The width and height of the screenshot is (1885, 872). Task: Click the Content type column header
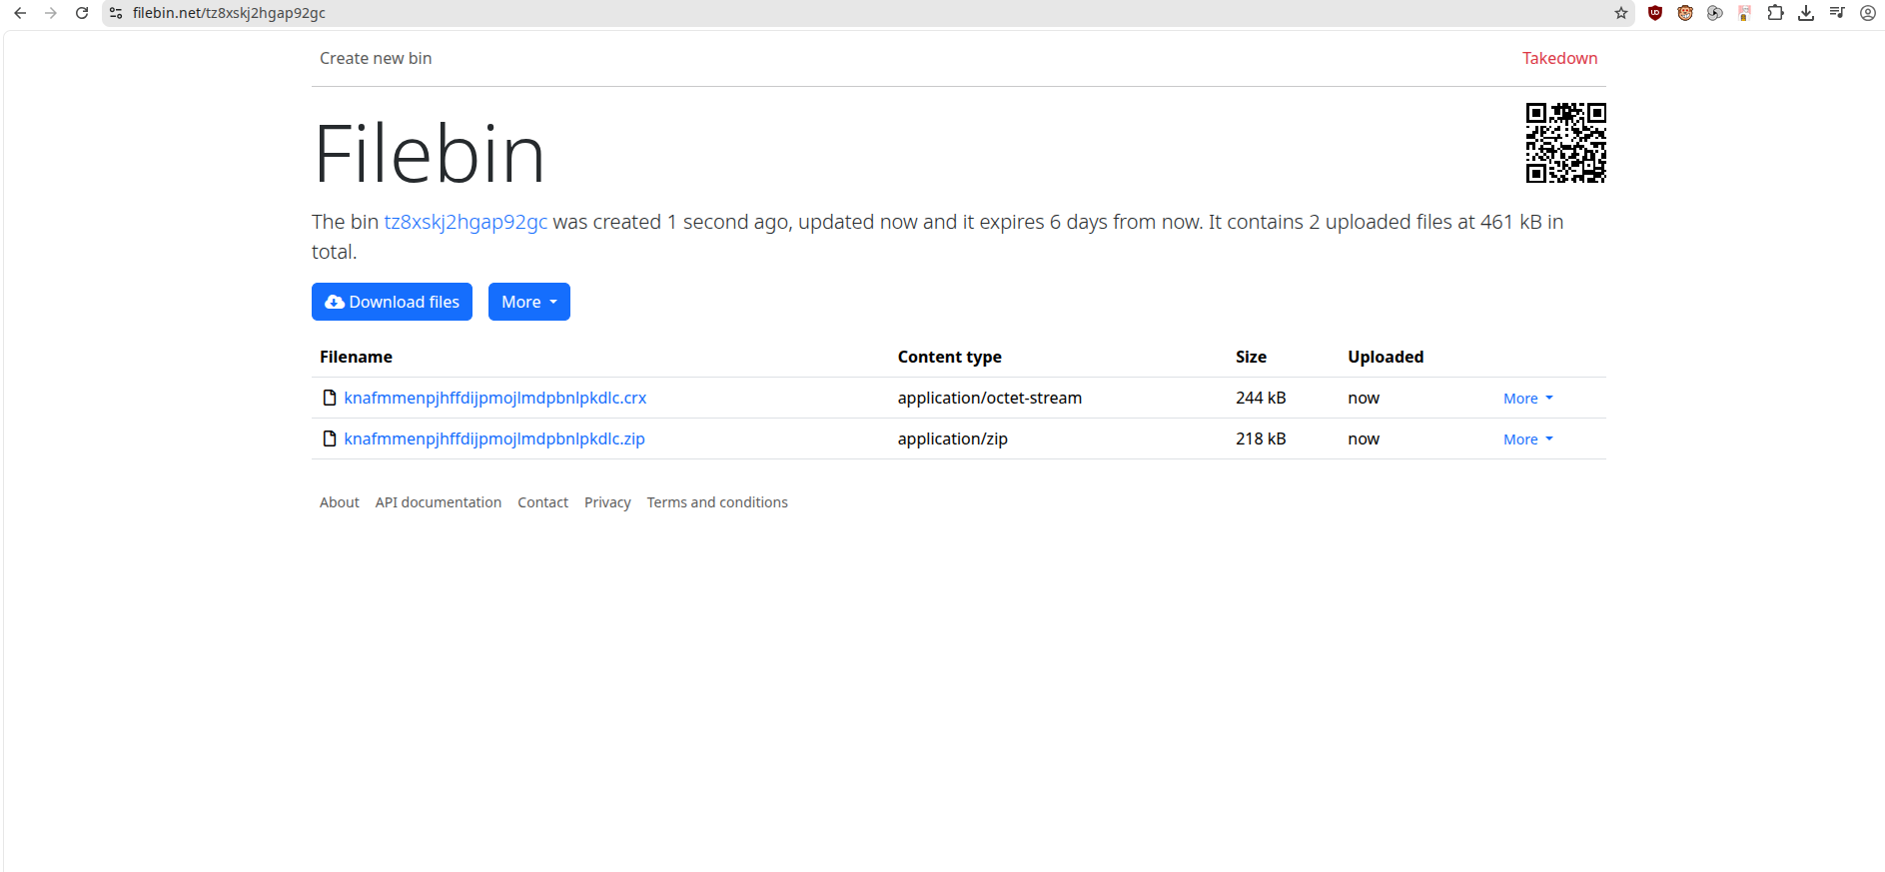coord(949,357)
